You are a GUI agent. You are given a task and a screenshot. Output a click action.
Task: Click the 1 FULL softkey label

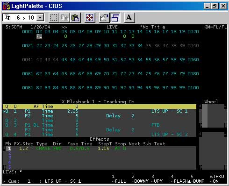(119, 179)
